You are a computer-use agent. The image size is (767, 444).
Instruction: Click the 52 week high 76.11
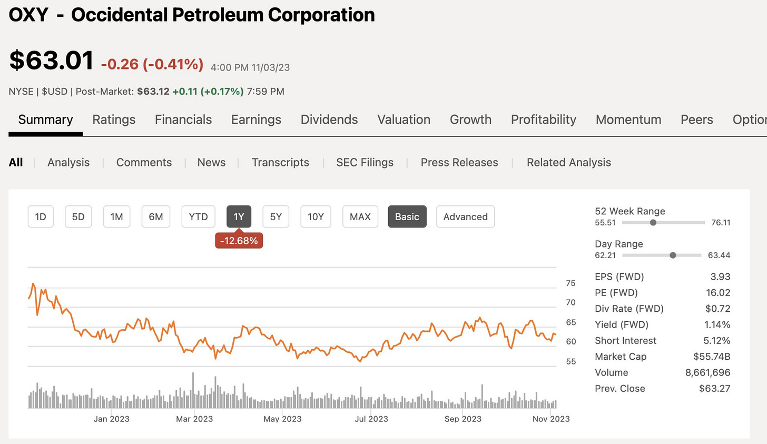(721, 222)
